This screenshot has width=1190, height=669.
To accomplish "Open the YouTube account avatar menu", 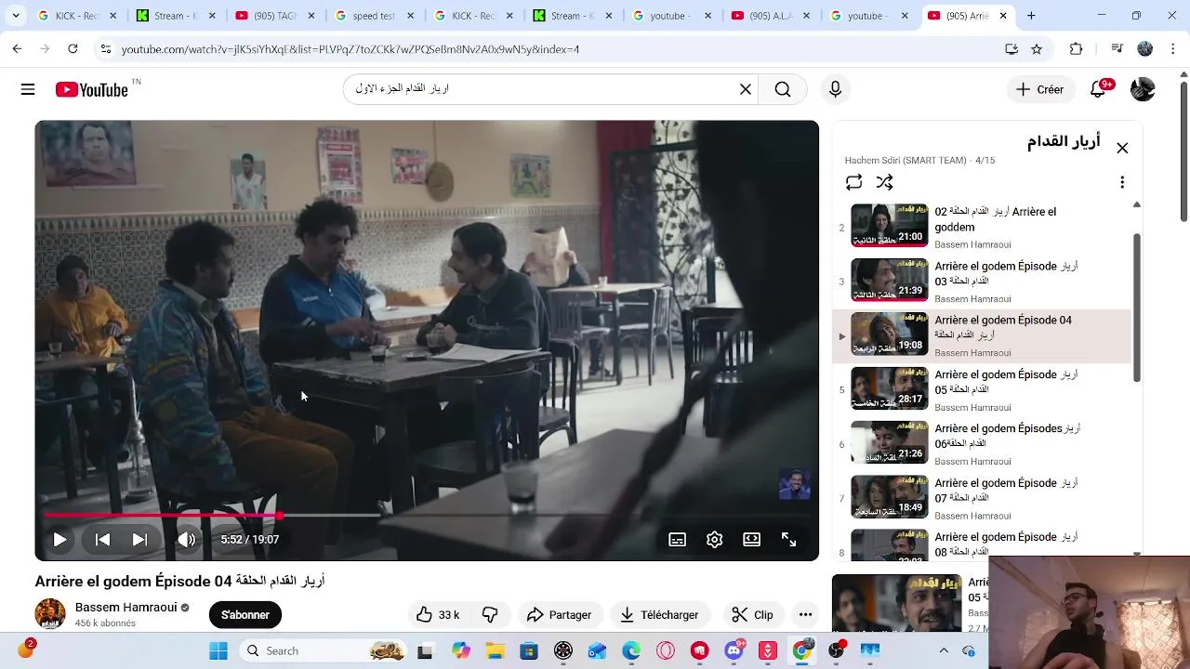I will [x=1143, y=89].
